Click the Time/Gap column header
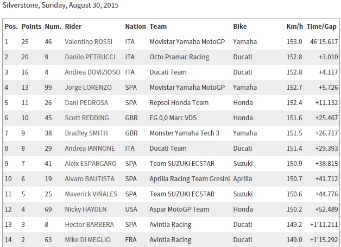341x247 pixels. coord(322,26)
